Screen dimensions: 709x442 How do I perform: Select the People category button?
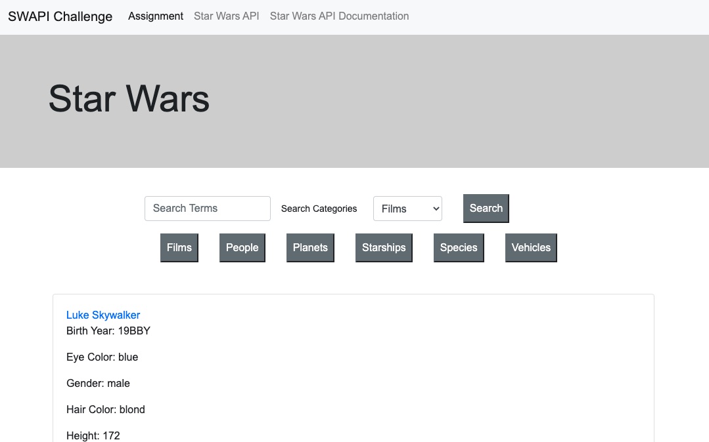pos(242,247)
